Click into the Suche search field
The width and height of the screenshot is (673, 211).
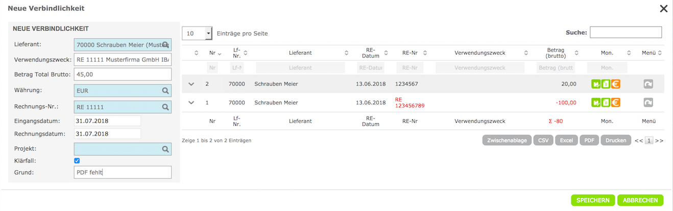click(x=626, y=33)
